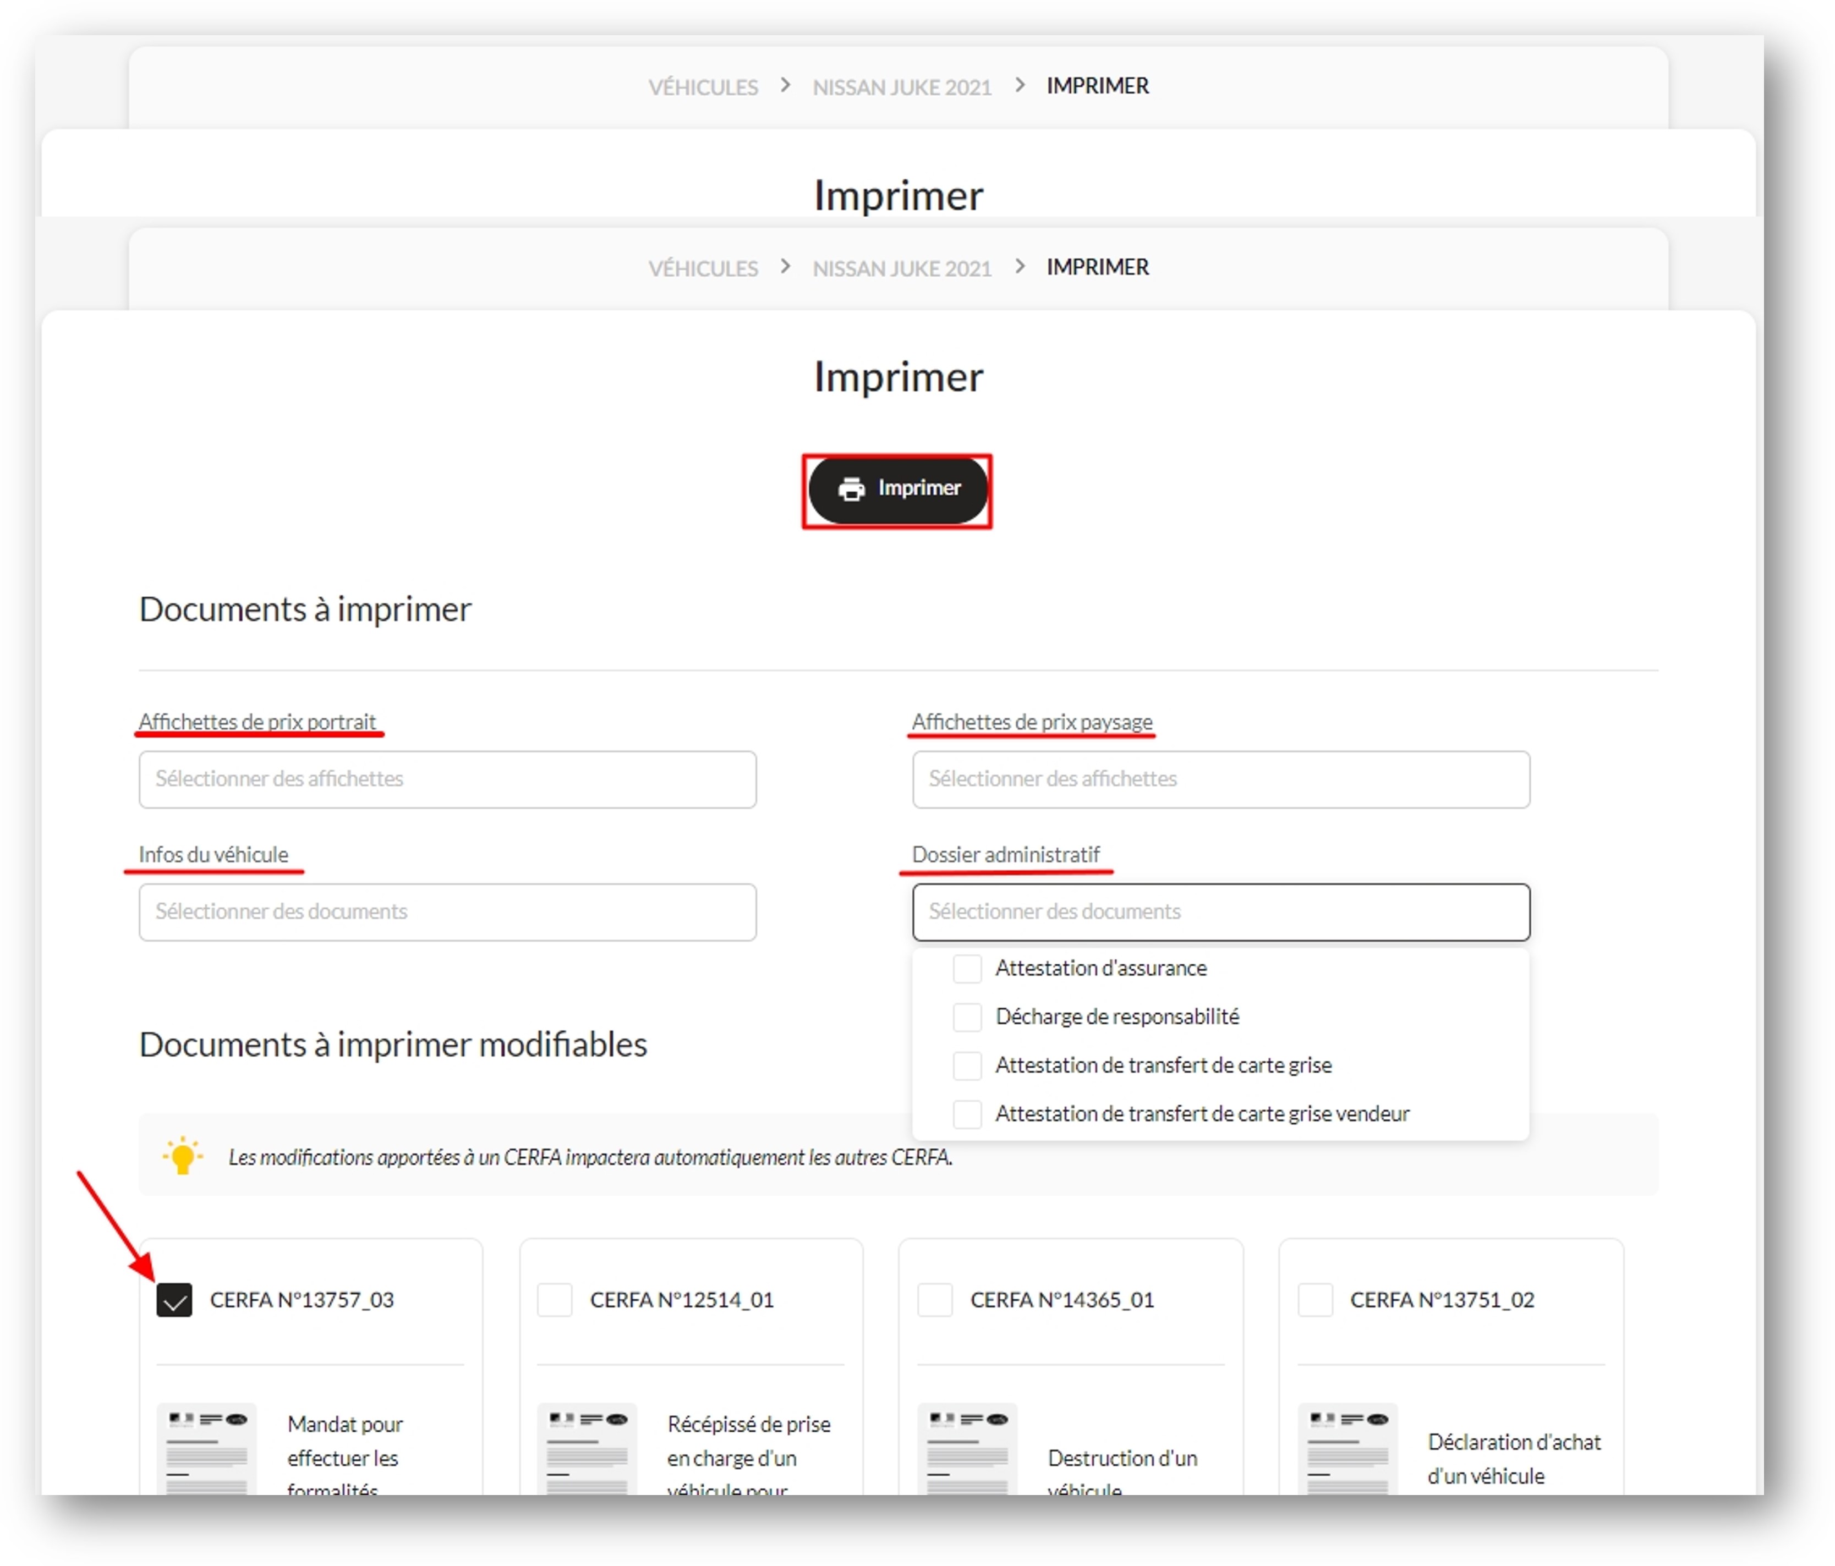Click the CERFA modifications tip text
Screen dimensions: 1835x1566
coord(590,1157)
